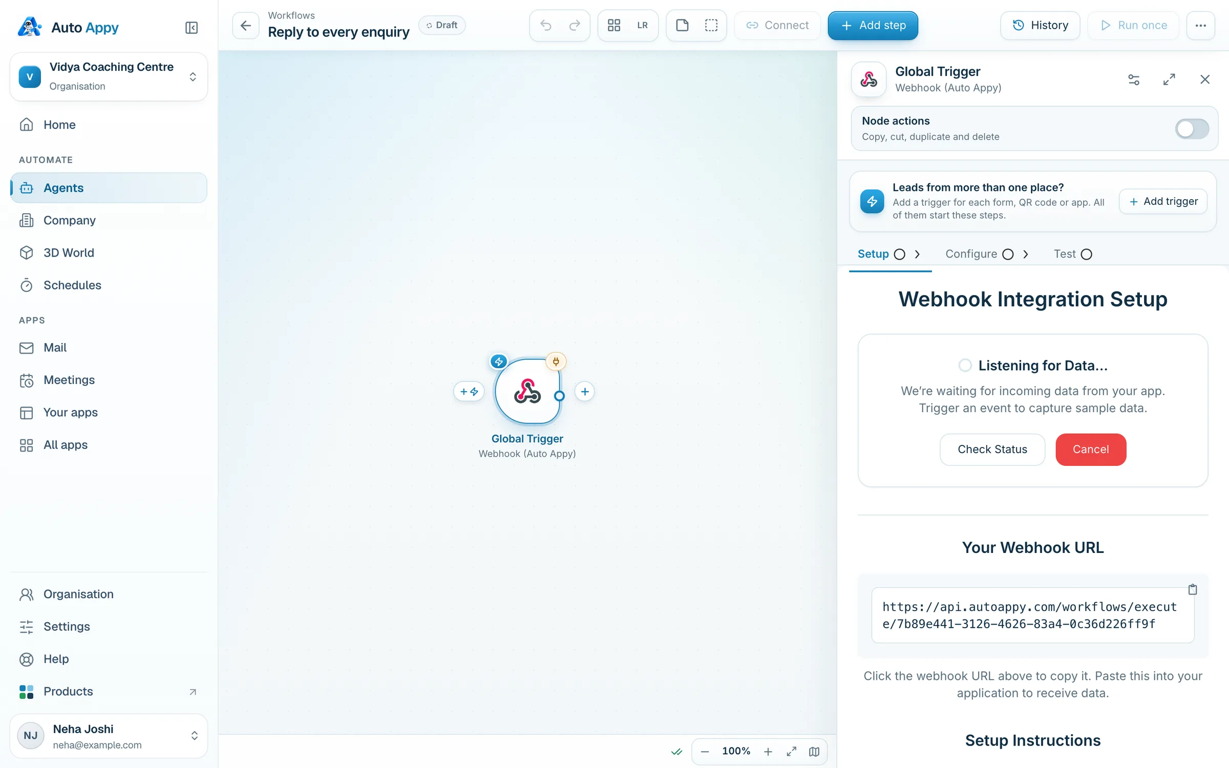Toggle the canvas minimap

(x=814, y=752)
